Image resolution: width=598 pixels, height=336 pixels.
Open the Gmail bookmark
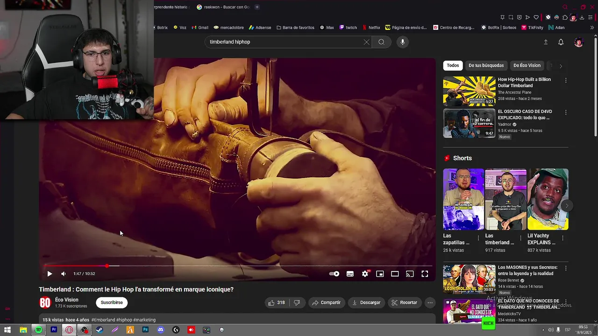point(199,28)
